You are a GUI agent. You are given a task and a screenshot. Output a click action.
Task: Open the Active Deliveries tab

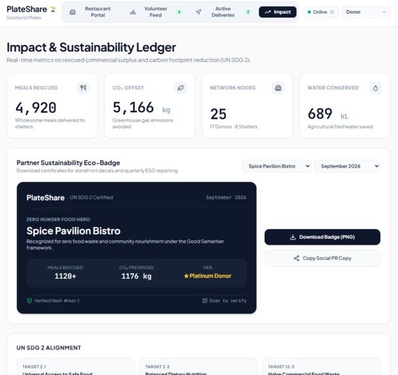[x=223, y=12]
